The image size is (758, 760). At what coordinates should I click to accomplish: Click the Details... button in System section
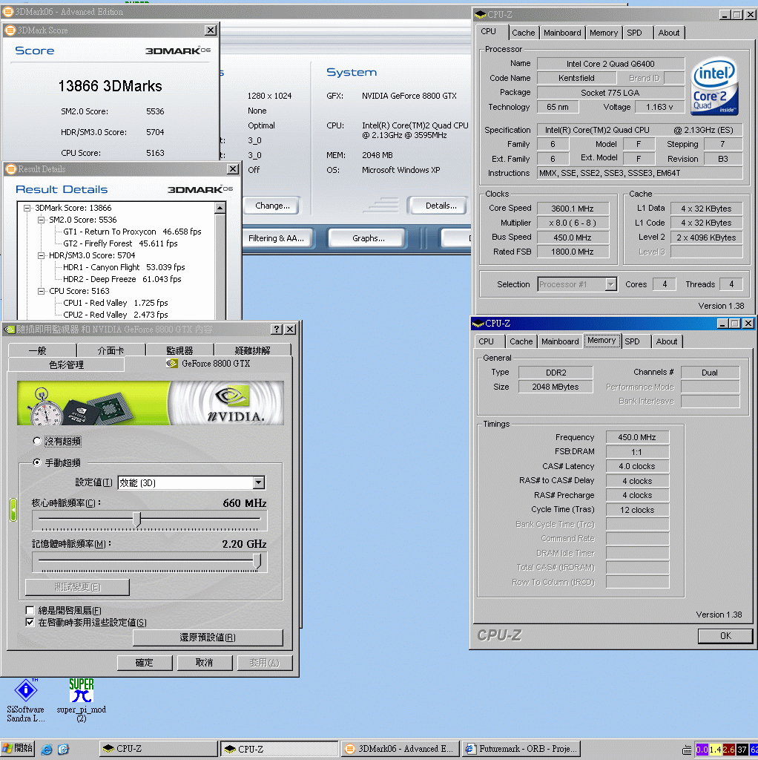[441, 206]
